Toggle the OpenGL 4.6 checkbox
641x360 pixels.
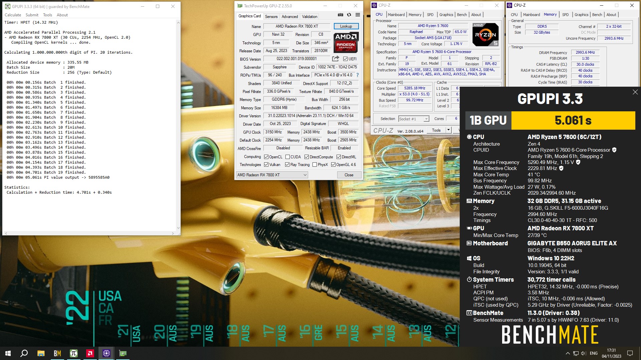tap(333, 165)
